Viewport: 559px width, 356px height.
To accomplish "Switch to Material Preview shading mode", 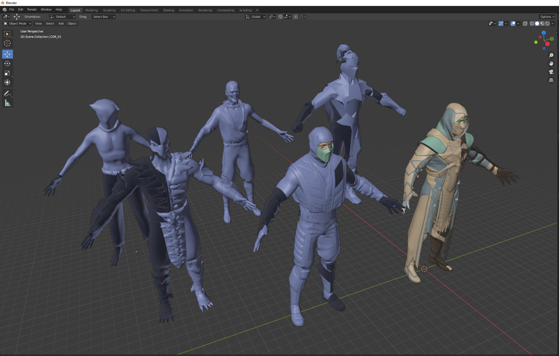I will coord(542,23).
